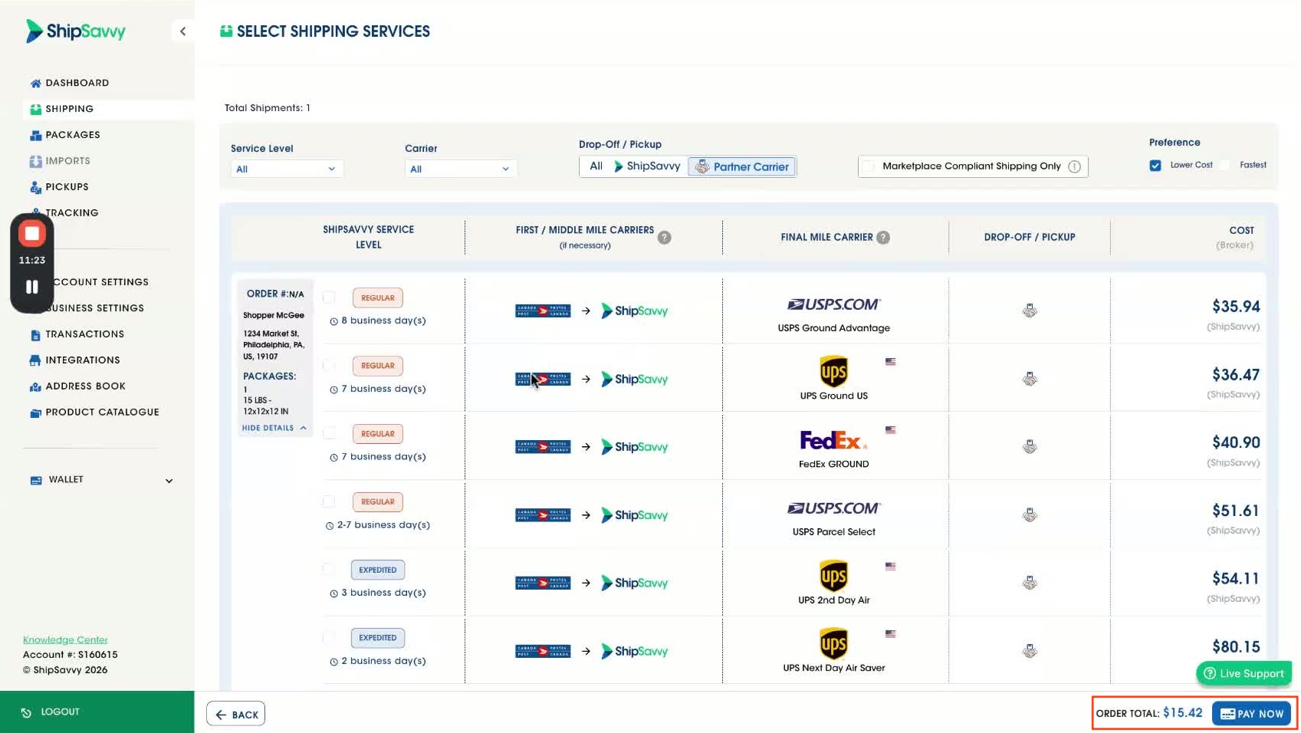The height and width of the screenshot is (733, 1301).
Task: Click Final Mile Carrier help icon
Action: tap(883, 238)
